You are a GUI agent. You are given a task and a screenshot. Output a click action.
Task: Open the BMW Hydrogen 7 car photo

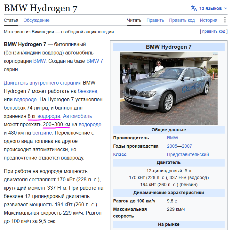point(169,88)
